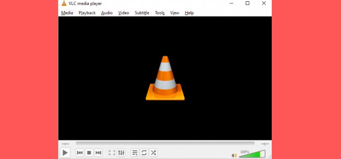Toggle loop repeat mode

(x=144, y=153)
